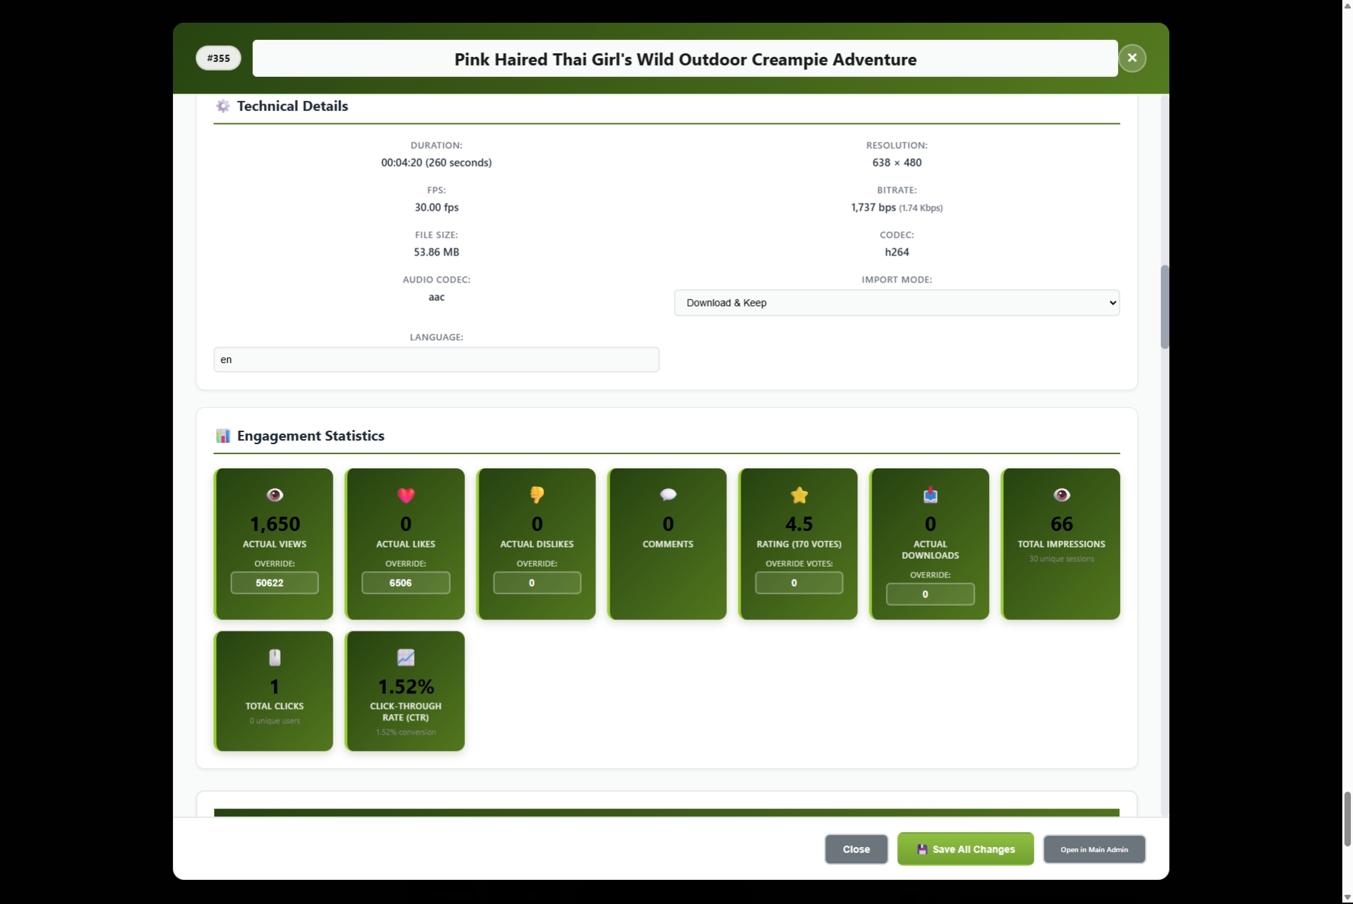Open in Main Admin
The image size is (1353, 904).
tap(1094, 848)
